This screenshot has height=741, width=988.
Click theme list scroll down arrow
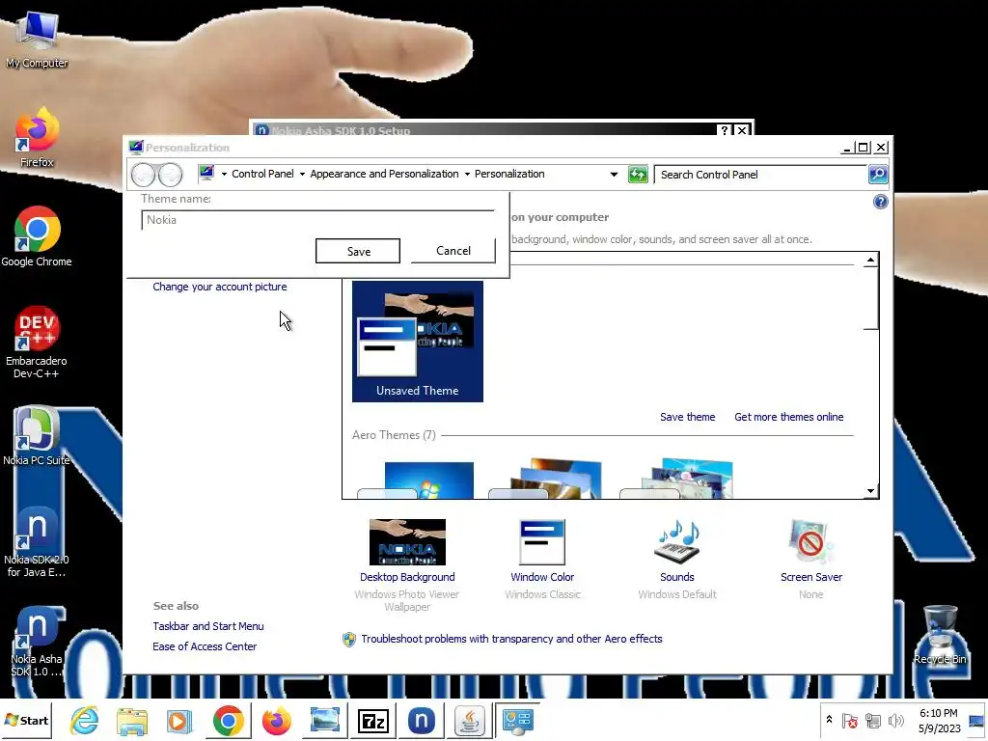[871, 491]
